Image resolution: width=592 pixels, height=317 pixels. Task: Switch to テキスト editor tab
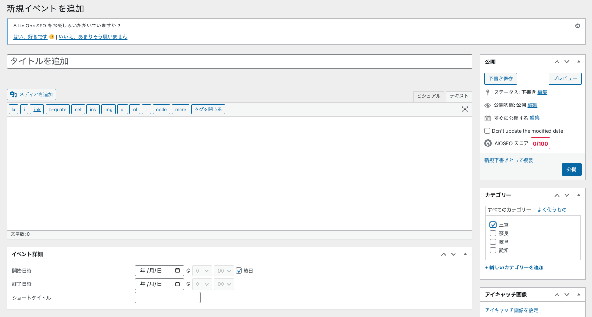tap(459, 96)
